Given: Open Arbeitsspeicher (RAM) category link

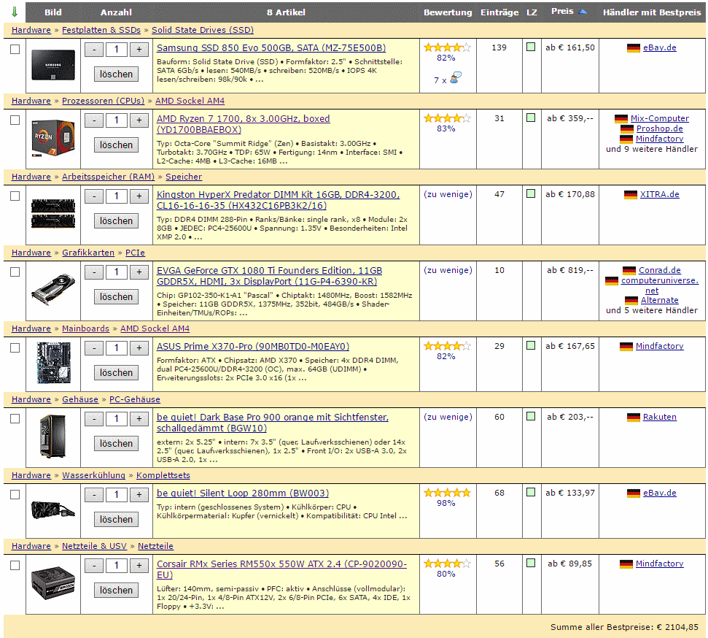Looking at the screenshot, I should click(x=109, y=177).
